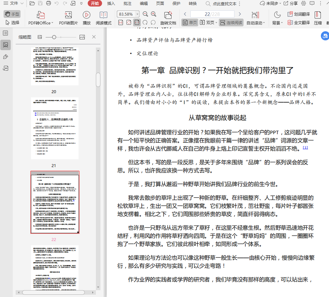Switch to the 转换 tab
The image size is (329, 297).
pos(193,3)
